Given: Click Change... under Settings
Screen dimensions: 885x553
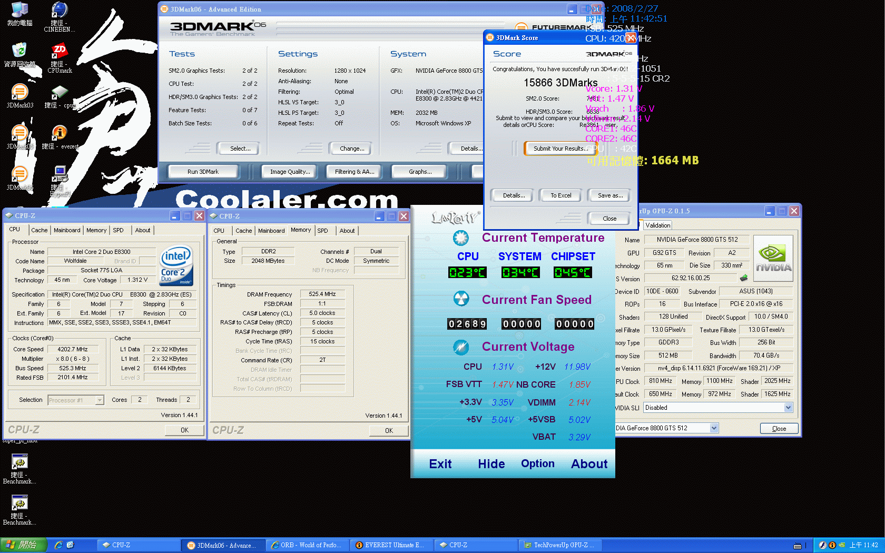Looking at the screenshot, I should [352, 149].
